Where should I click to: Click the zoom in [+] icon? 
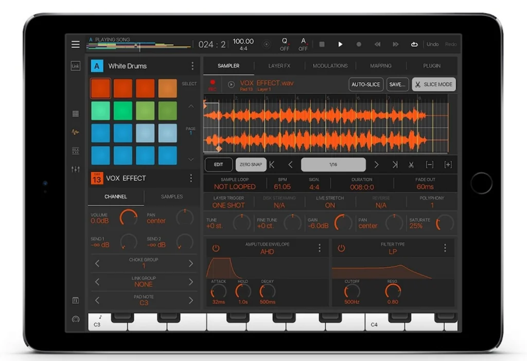tap(448, 164)
